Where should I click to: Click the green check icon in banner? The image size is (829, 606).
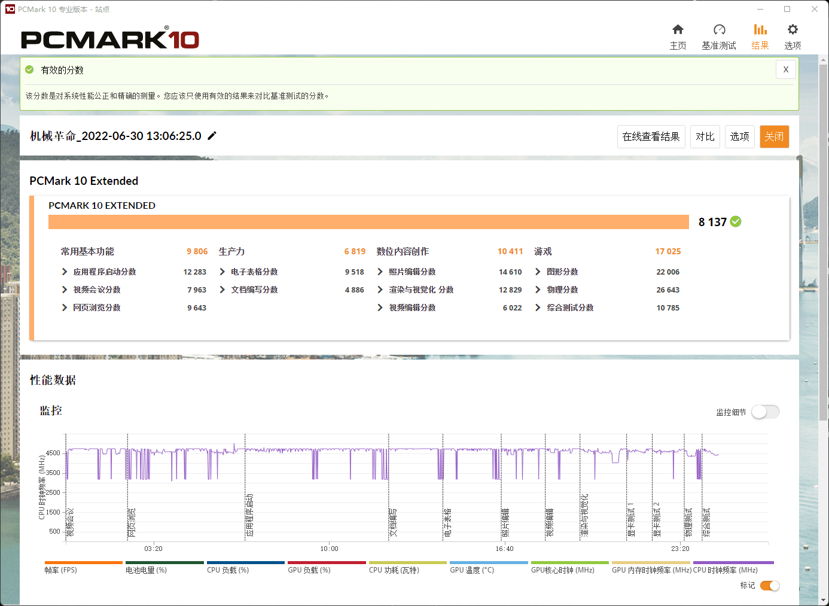pos(29,70)
